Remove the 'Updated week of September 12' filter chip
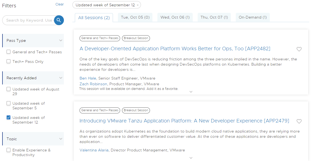 138,5
